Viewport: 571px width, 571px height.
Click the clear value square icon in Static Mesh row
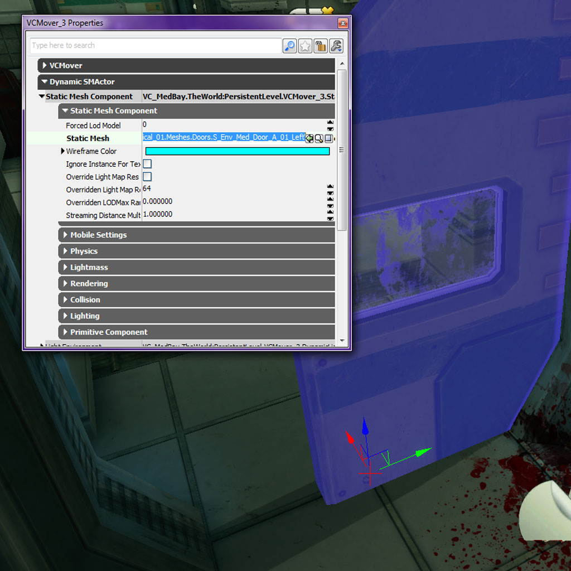click(328, 138)
